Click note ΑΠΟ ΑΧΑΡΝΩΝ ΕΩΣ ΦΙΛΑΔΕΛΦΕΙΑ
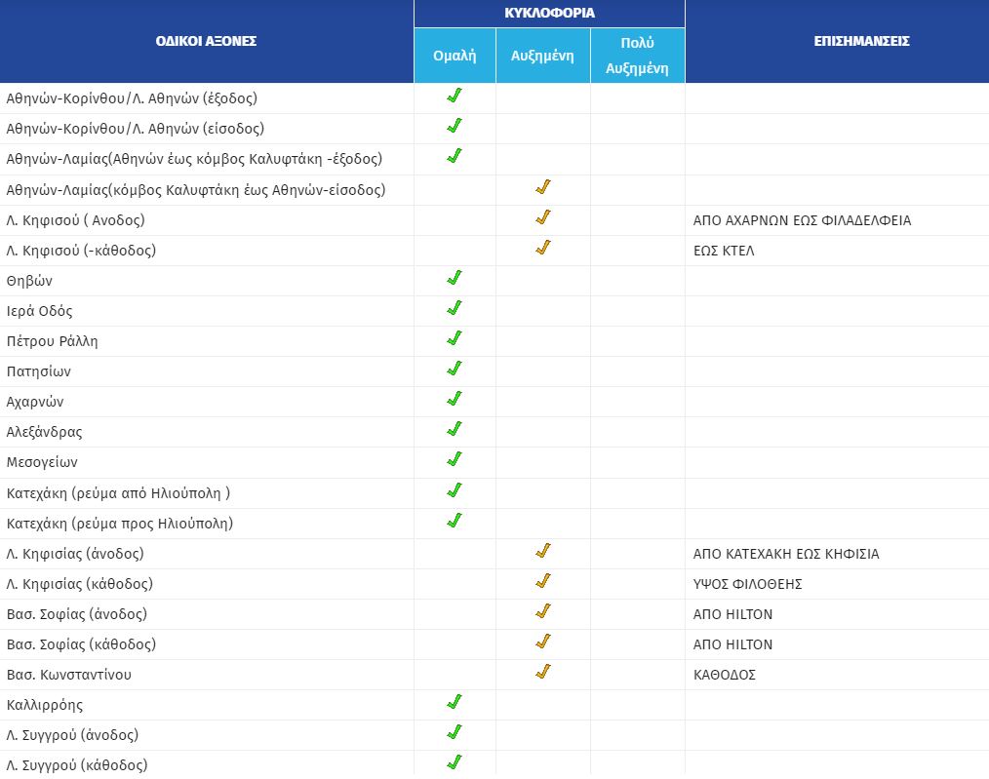The width and height of the screenshot is (989, 779). click(x=802, y=220)
